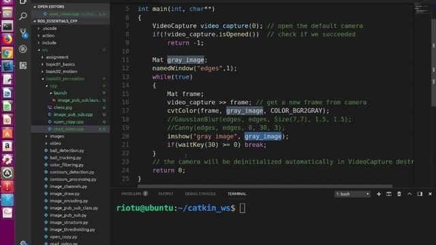The width and height of the screenshot is (436, 245).
Task: Move the panel position to the side
Action: (x=420, y=194)
